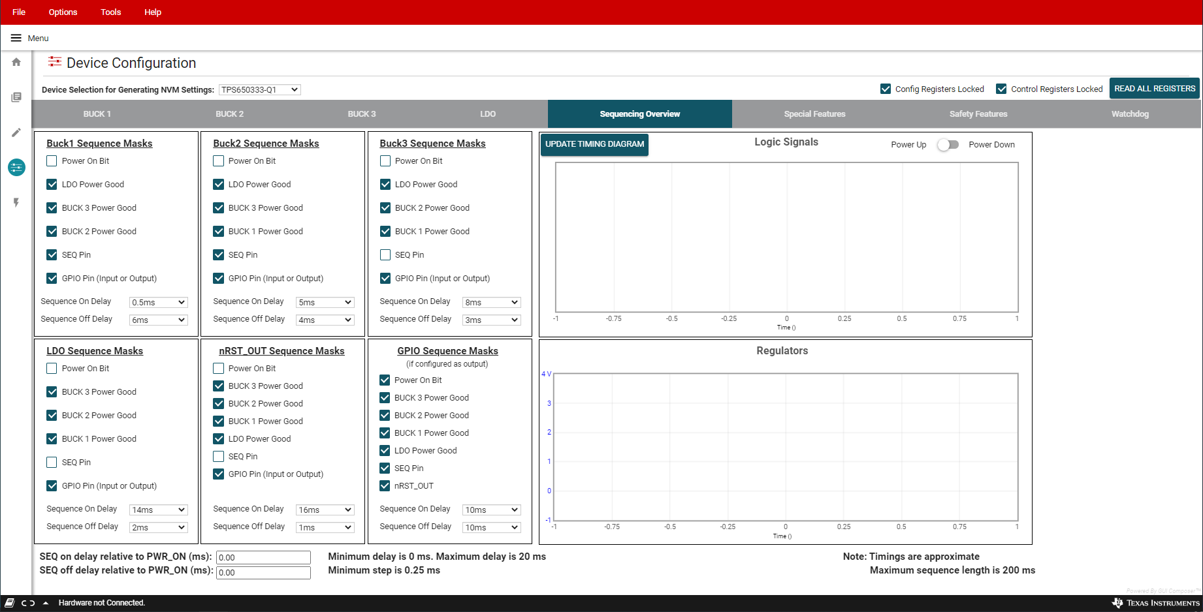Click the book icon in status bar
Viewport: 1203px width, 612px height.
[x=10, y=603]
